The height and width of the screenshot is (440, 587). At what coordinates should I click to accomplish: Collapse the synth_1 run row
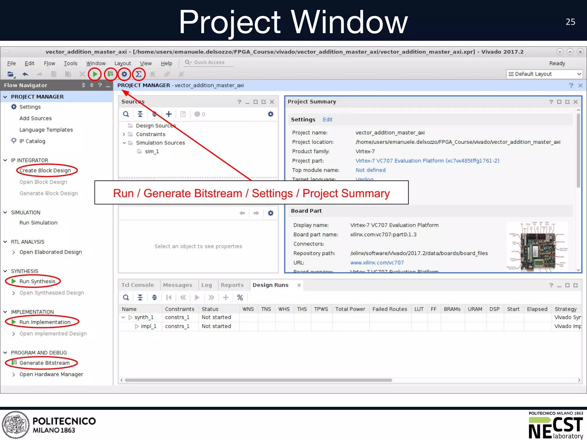(123, 317)
